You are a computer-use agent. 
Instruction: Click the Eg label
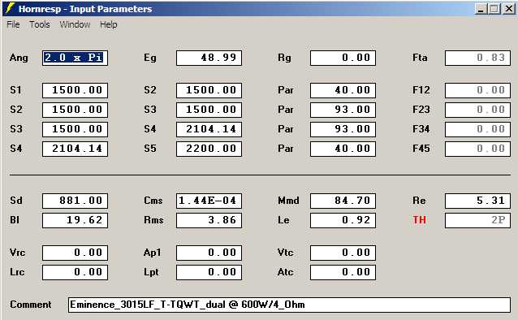(x=150, y=58)
